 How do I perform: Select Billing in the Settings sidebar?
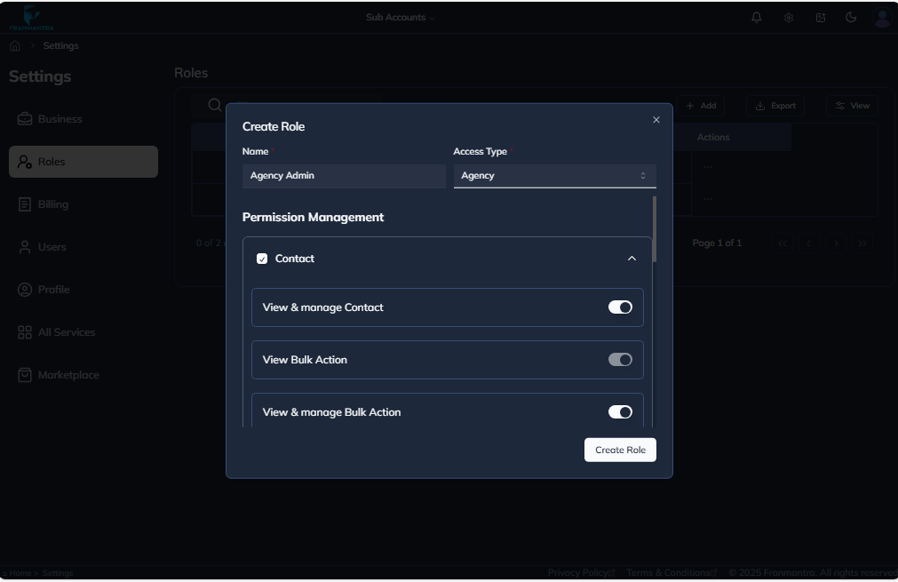53,203
